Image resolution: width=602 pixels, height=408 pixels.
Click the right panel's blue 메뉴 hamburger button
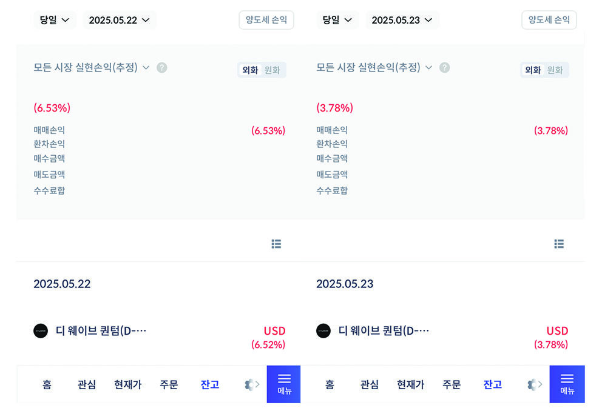point(567,384)
